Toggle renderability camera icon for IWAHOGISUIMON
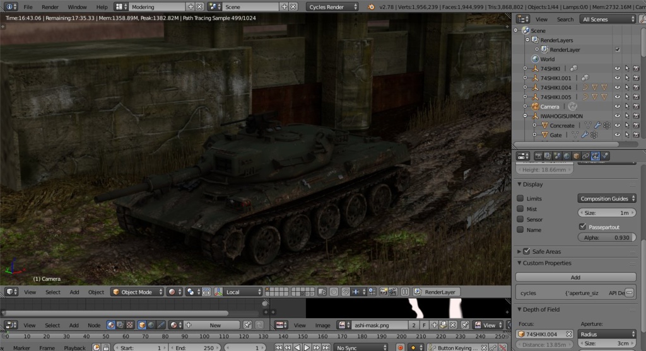The height and width of the screenshot is (351, 646). click(x=636, y=116)
